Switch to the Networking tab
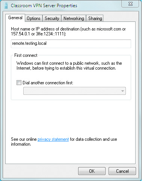Viewport: 142px width, 181px height. tap(74, 18)
